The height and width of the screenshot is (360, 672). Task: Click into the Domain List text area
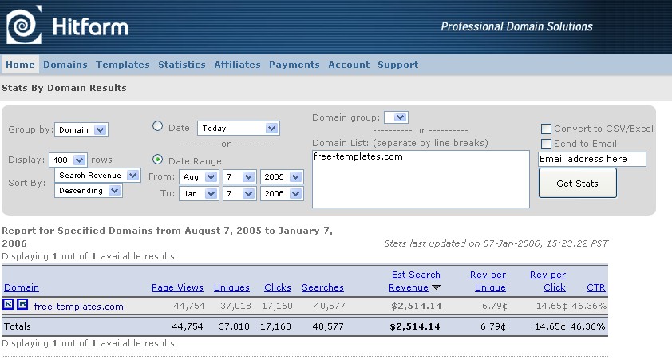click(x=421, y=179)
